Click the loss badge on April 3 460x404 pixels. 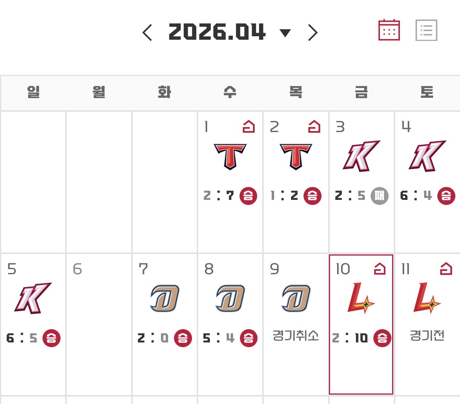click(x=380, y=196)
